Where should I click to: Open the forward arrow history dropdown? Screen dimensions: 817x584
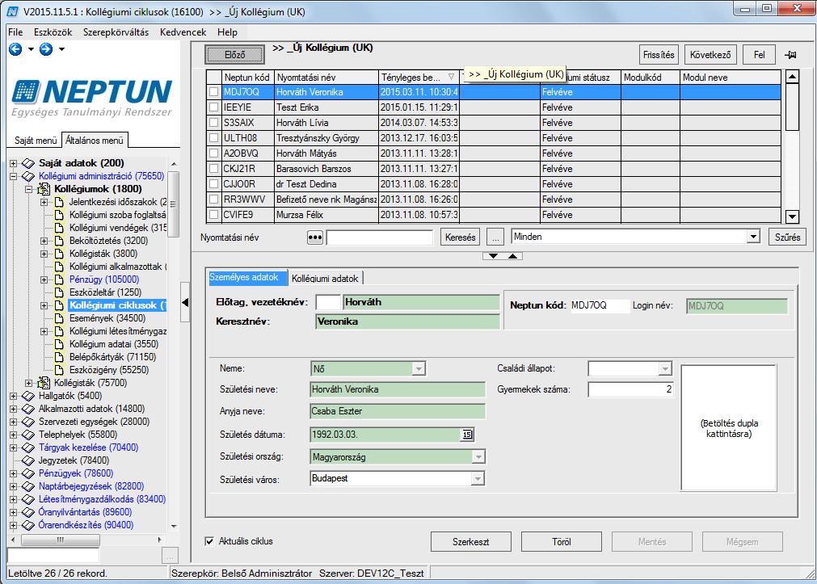(x=61, y=49)
